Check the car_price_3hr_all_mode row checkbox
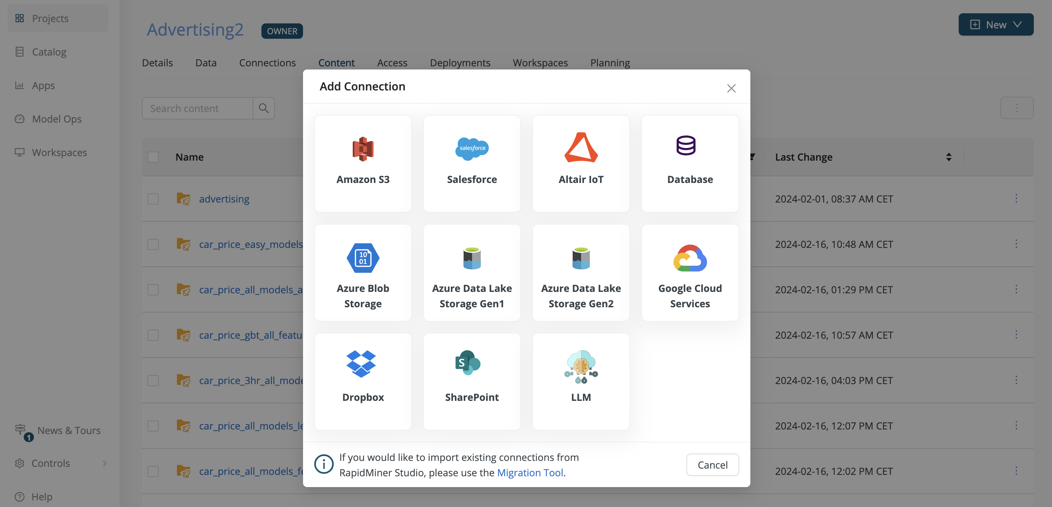 (153, 380)
